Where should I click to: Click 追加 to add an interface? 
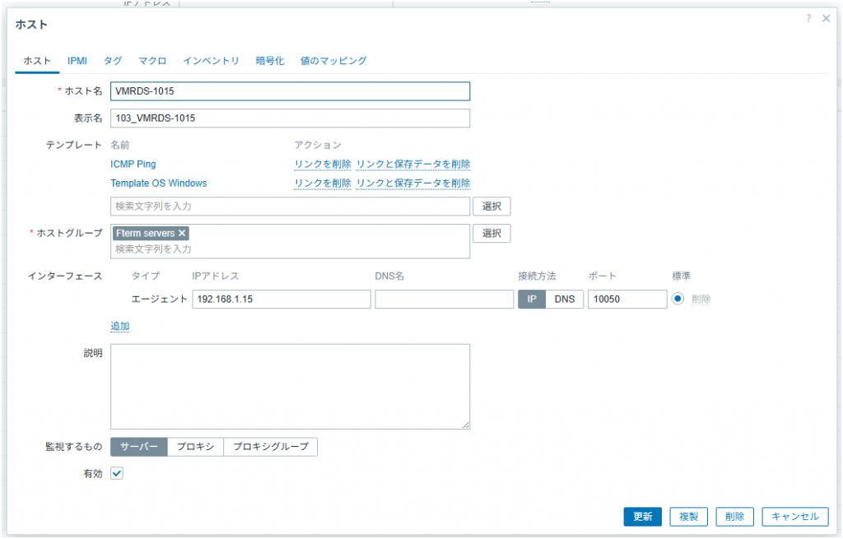pos(120,327)
